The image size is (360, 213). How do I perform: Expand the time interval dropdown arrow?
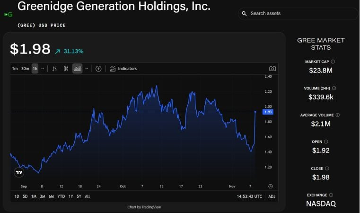coord(43,69)
